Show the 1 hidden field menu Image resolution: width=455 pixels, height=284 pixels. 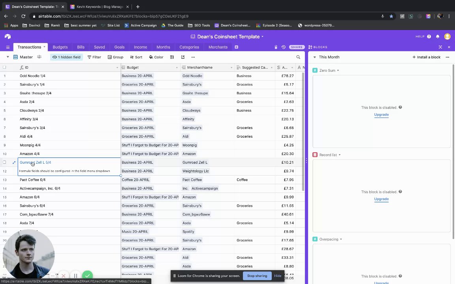click(66, 57)
